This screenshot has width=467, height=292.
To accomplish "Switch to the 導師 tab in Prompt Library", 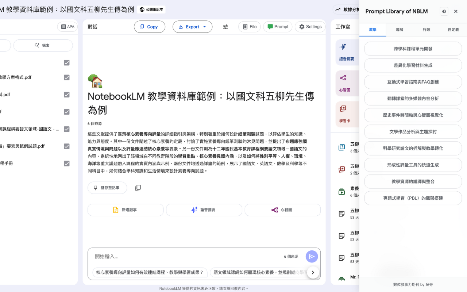I will (x=400, y=30).
